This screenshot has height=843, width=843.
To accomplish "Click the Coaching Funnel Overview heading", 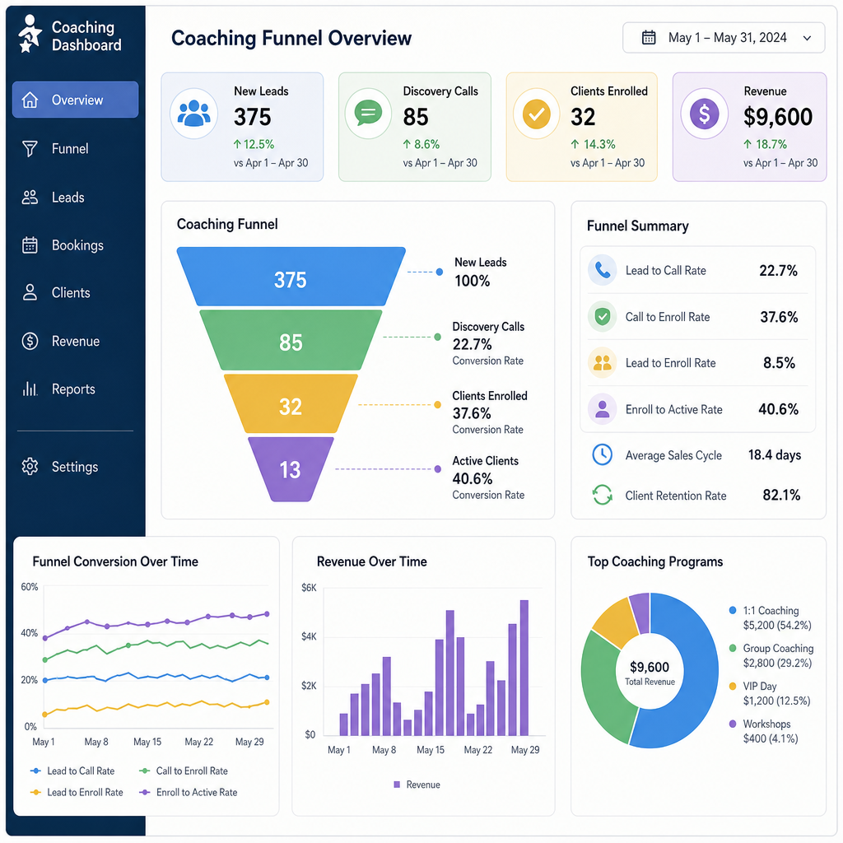I will 291,38.
